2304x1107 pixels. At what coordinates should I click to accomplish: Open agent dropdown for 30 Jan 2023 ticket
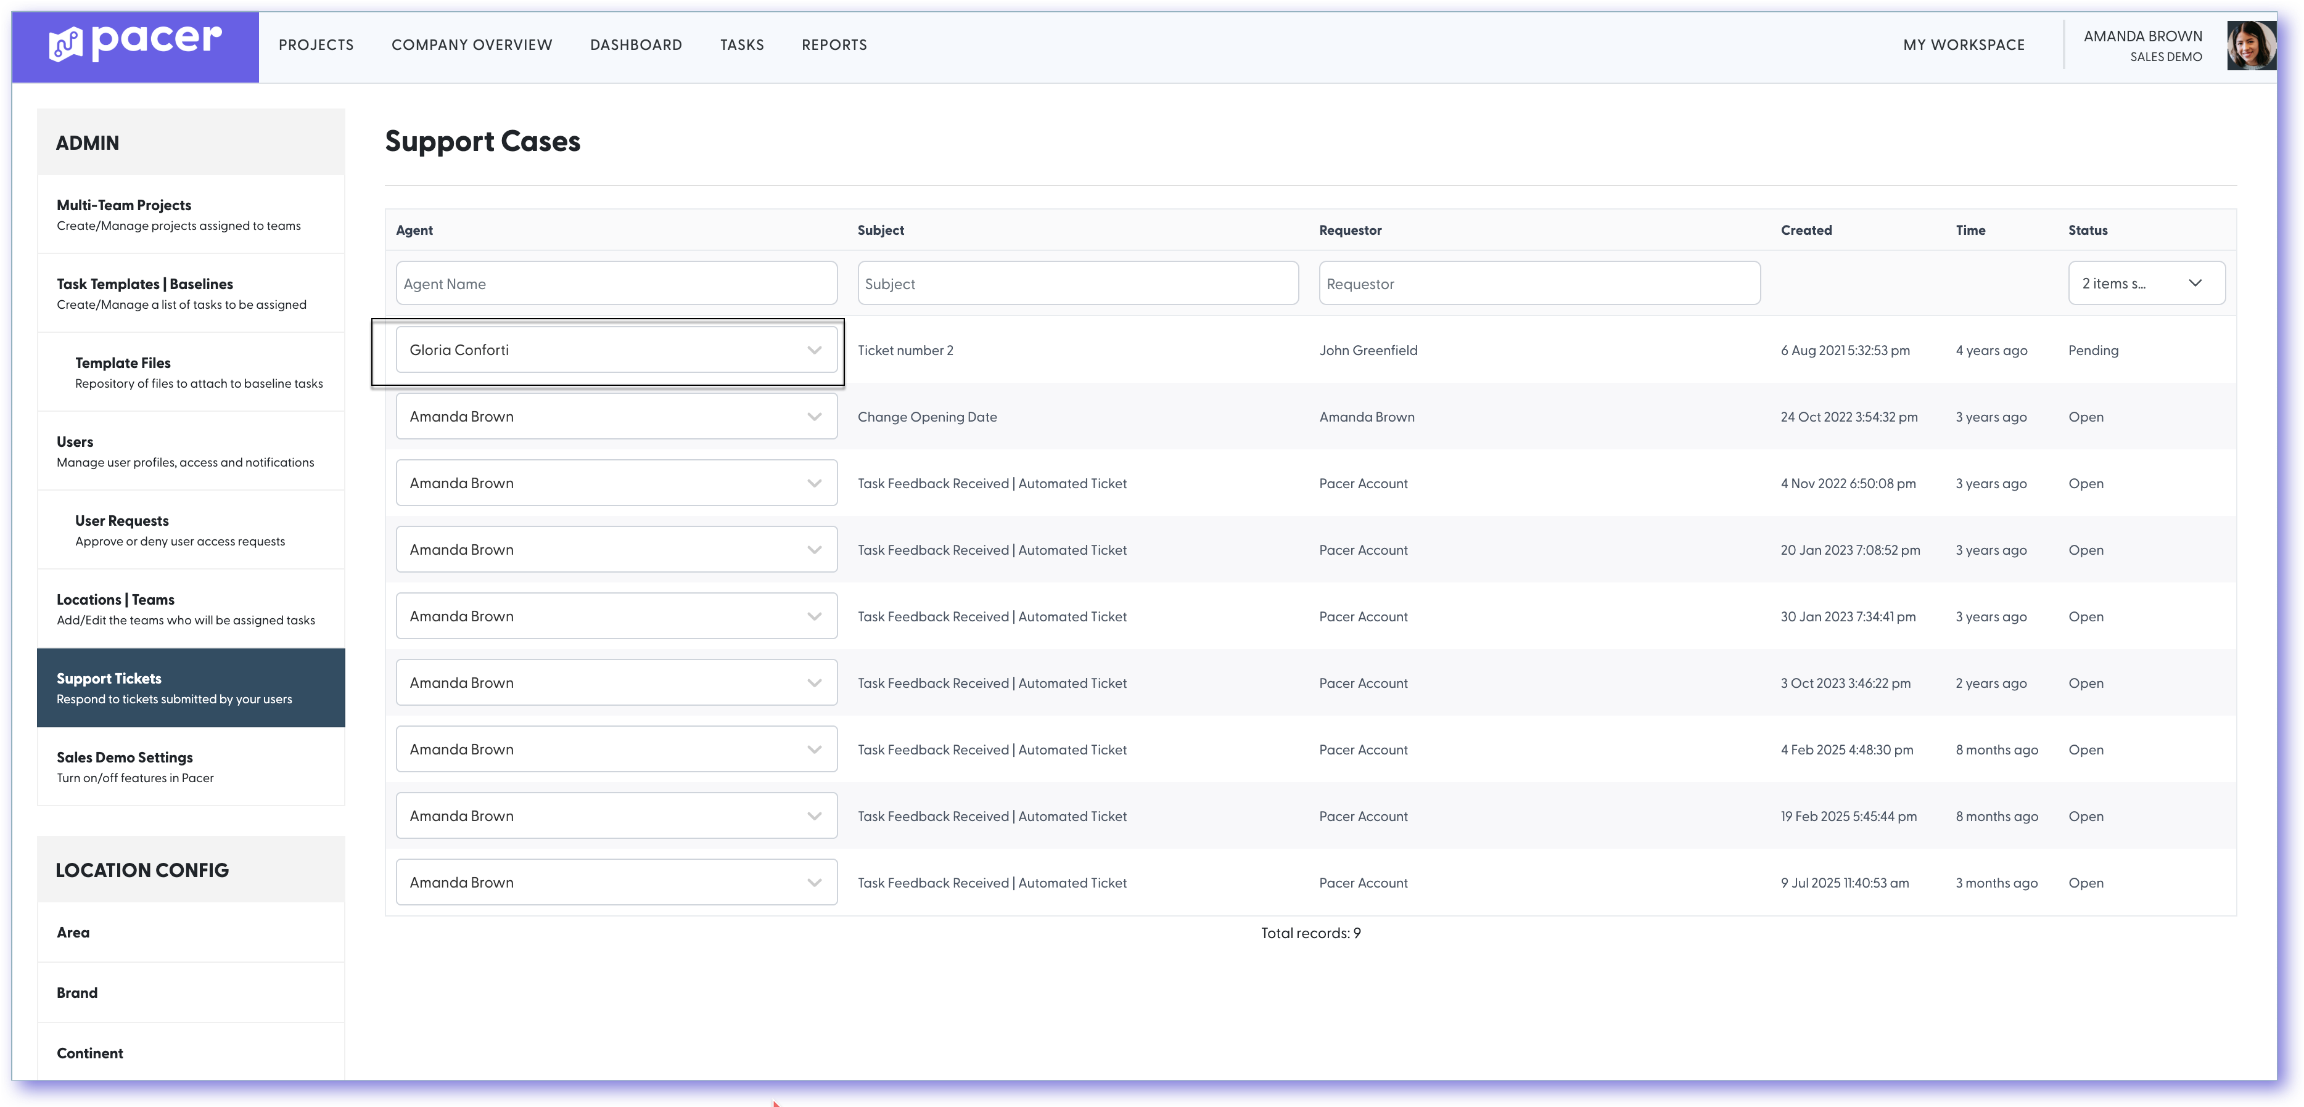tap(616, 616)
